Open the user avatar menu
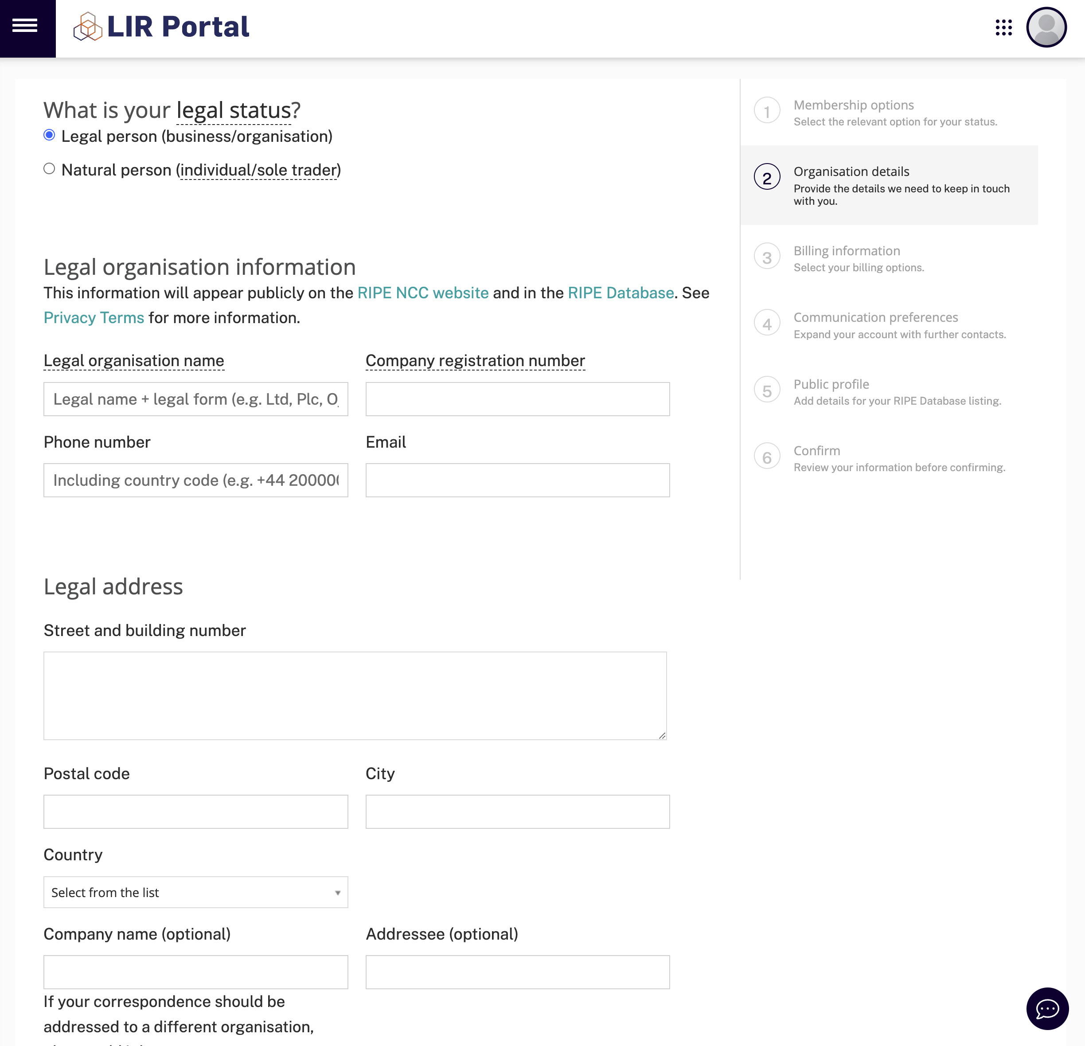Image resolution: width=1085 pixels, height=1046 pixels. point(1046,27)
